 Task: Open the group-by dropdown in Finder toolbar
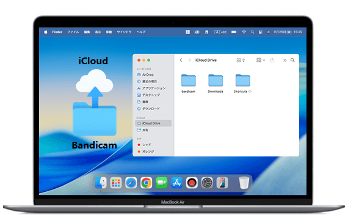click(x=261, y=60)
